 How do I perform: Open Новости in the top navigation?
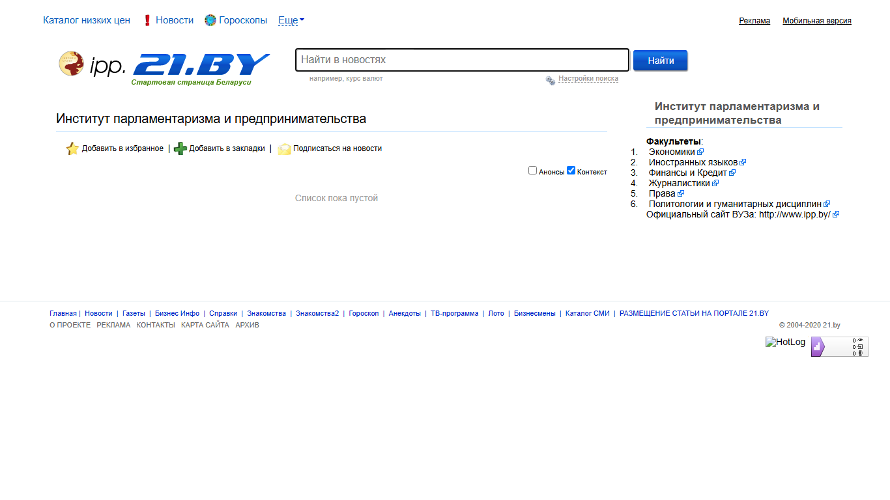(x=175, y=20)
